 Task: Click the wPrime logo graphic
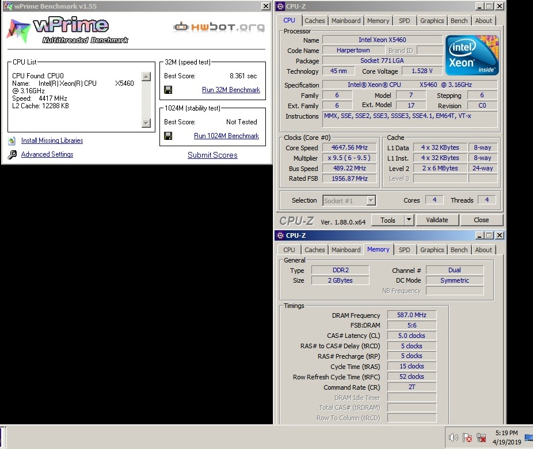pyautogui.click(x=67, y=31)
